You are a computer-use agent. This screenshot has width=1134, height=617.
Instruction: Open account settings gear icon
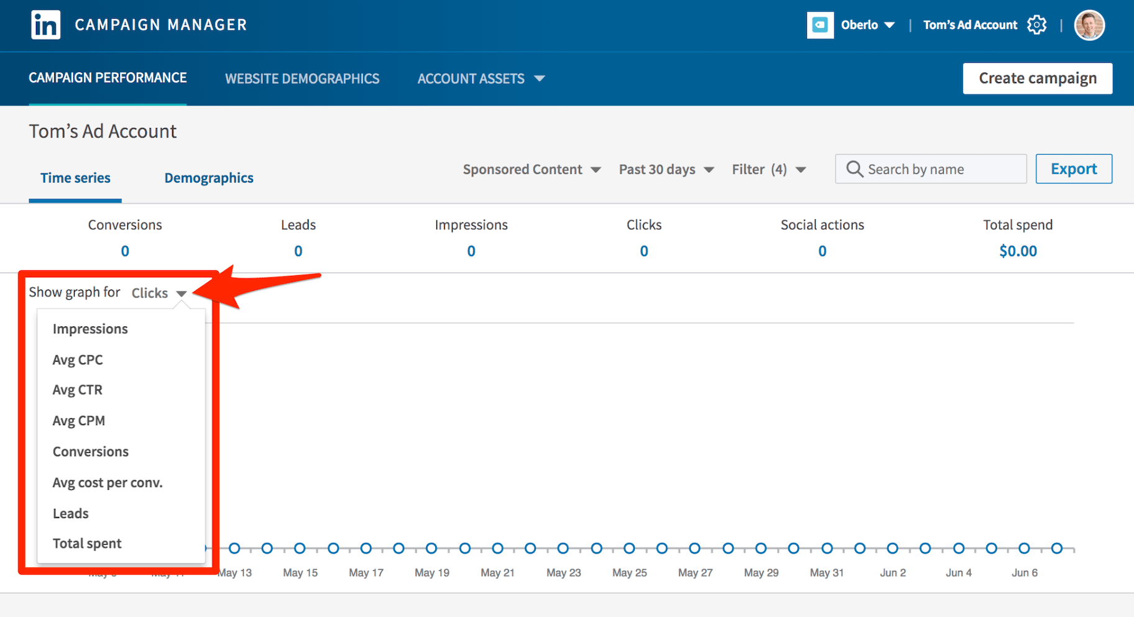[1036, 25]
